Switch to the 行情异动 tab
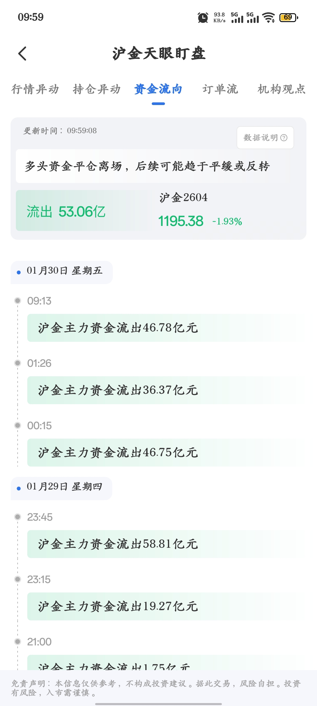Image resolution: width=317 pixels, height=706 pixels. tap(35, 89)
